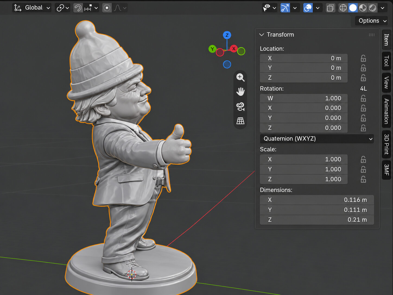This screenshot has width=393, height=295.
Task: Click the green Y axis gizmo handle
Action: pyautogui.click(x=212, y=49)
